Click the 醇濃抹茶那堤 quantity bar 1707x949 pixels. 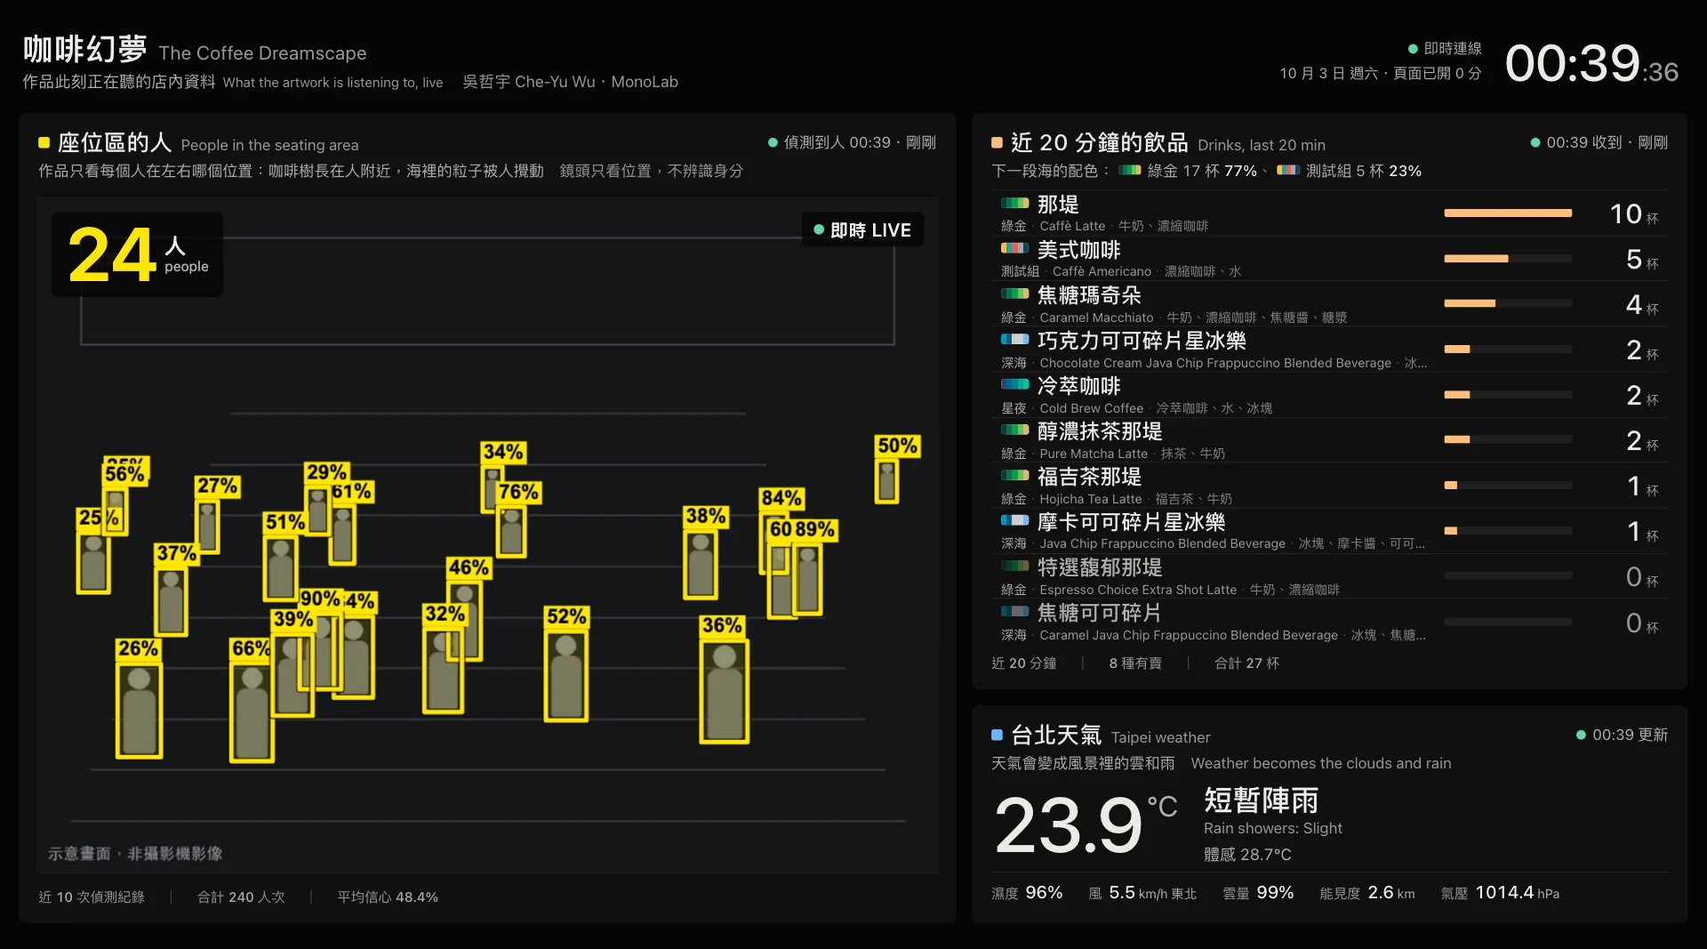tap(1508, 439)
